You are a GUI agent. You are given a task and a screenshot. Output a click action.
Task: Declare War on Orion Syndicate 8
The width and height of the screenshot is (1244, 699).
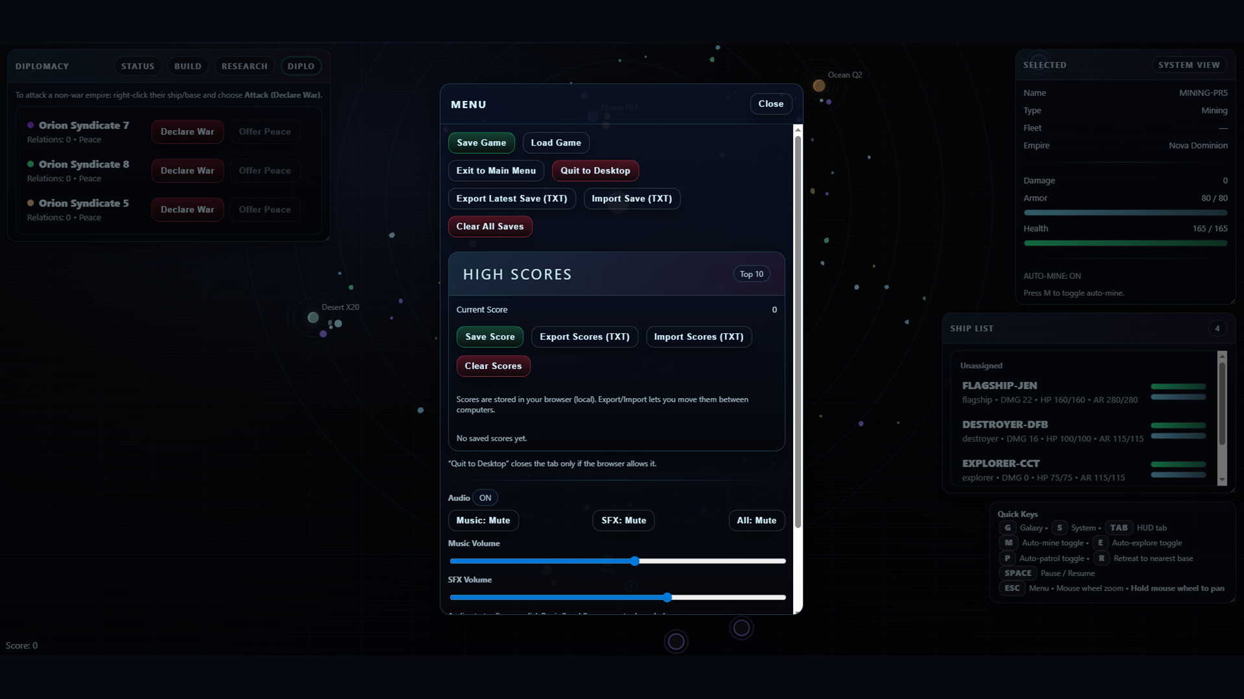(x=187, y=171)
